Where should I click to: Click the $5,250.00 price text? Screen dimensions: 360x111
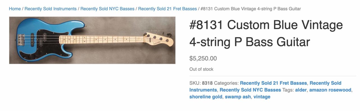203,58
